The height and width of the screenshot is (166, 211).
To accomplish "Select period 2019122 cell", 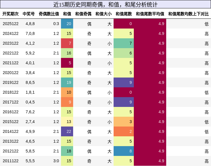I will pyautogui.click(x=10, y=82).
